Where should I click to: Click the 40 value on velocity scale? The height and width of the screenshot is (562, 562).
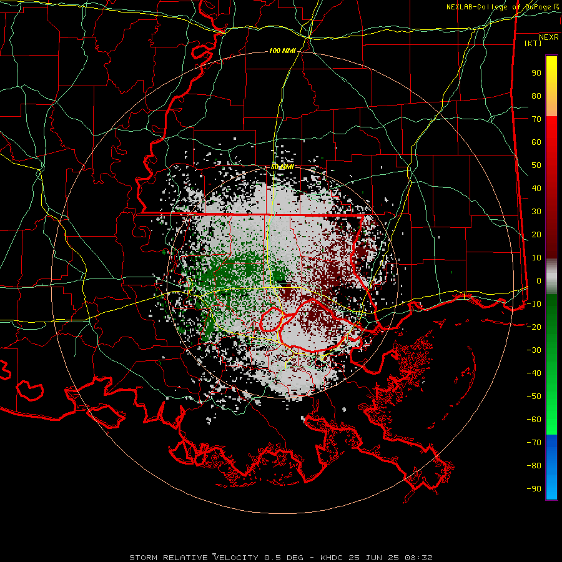coord(536,188)
